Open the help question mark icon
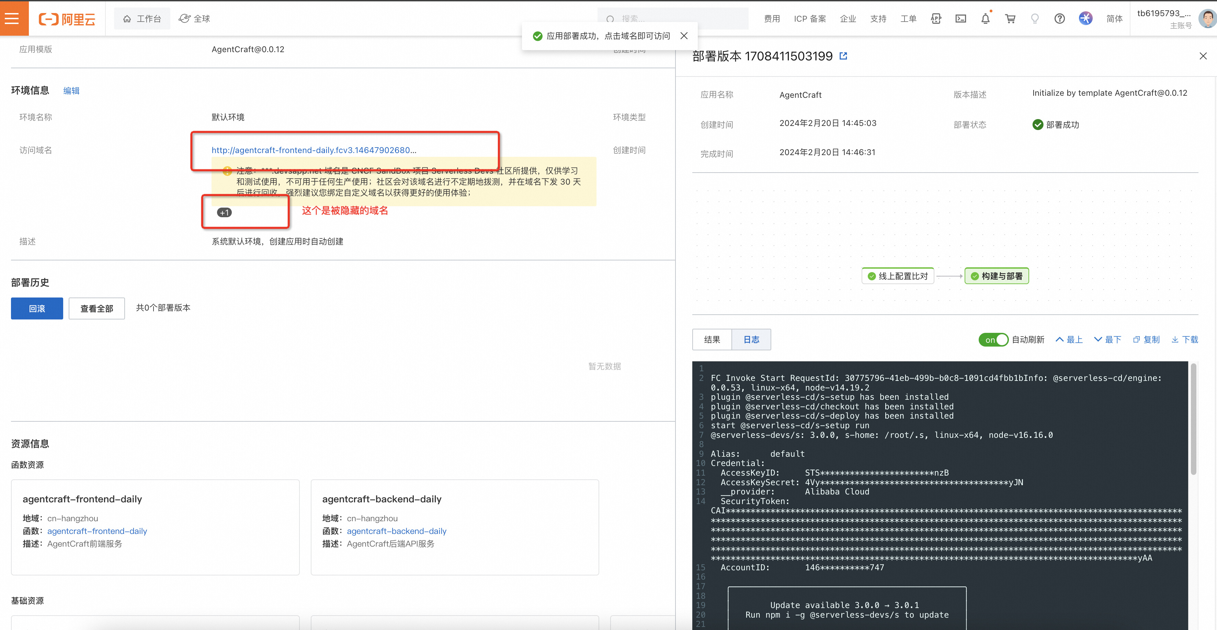 (1060, 19)
